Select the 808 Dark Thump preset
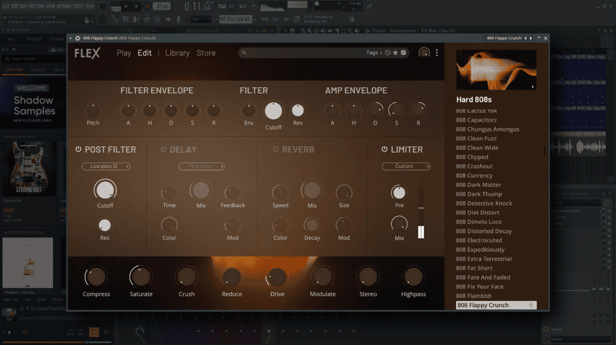This screenshot has width=616, height=345. tap(478, 194)
